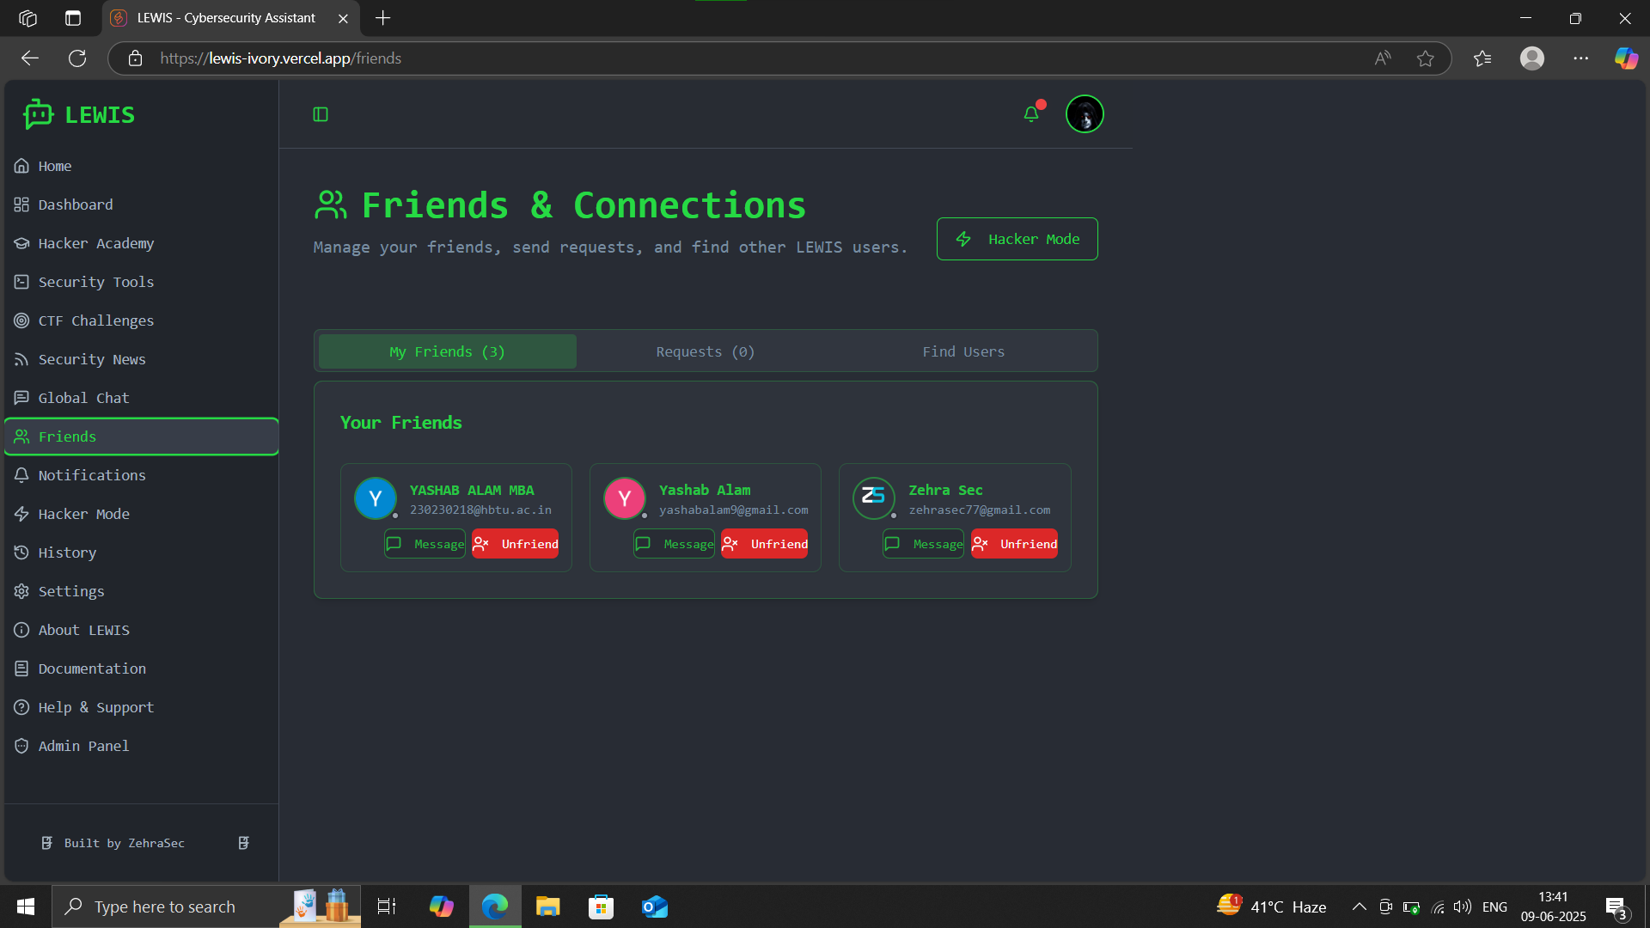Click the LEWIS robot logo
The width and height of the screenshot is (1650, 928).
click(x=39, y=114)
